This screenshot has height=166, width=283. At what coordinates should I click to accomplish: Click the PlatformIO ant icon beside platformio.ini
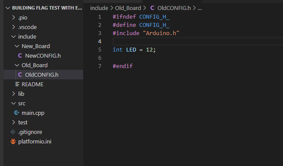click(x=13, y=141)
